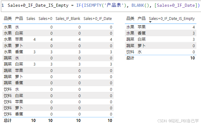Screen dimensions: 201x125
Task: Click Sales value 3 in left table's 水果 香蕉 row
Action: point(34,52)
